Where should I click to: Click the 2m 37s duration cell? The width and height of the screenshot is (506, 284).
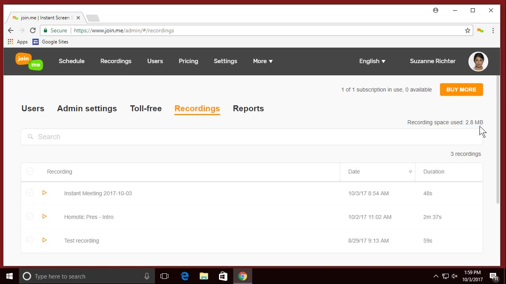point(432,217)
